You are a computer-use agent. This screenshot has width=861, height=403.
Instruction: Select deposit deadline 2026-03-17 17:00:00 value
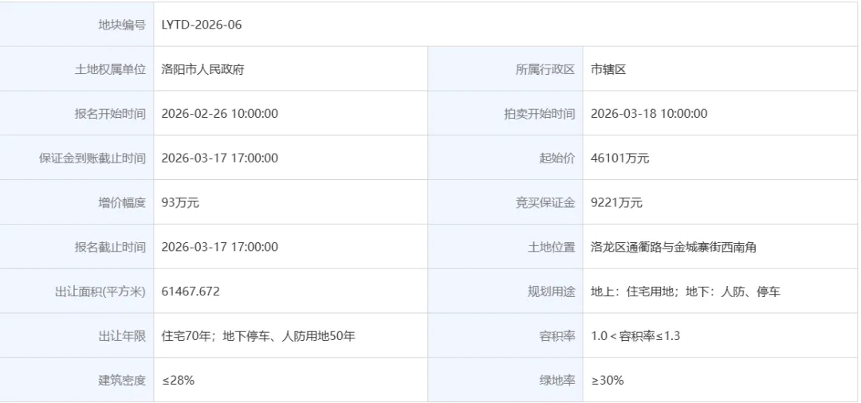tap(220, 158)
